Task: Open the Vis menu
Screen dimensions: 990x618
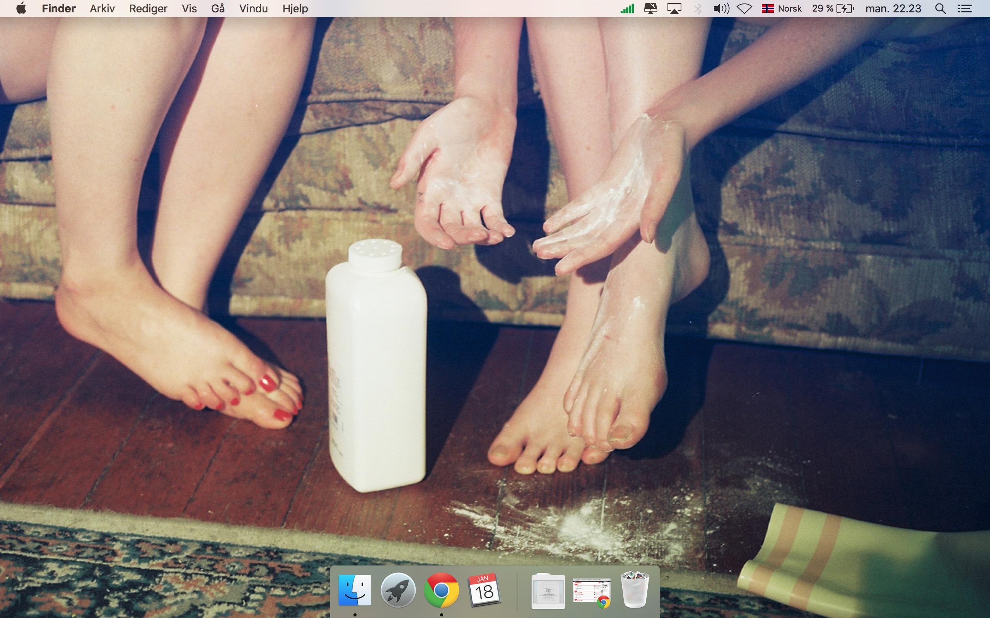Action: (189, 8)
